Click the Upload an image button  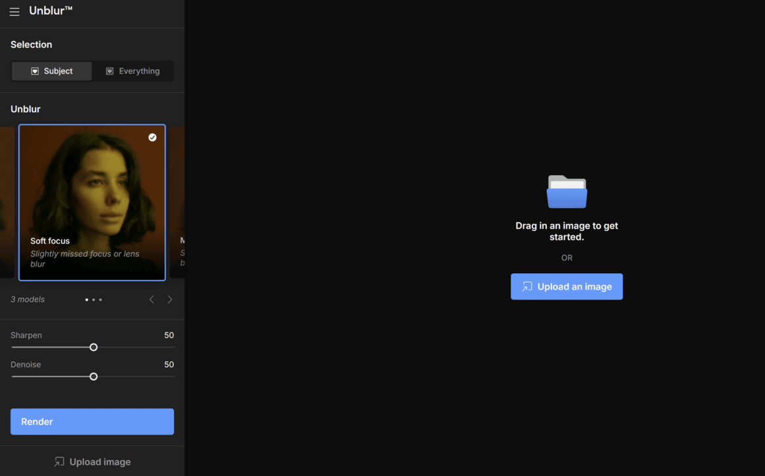(567, 286)
